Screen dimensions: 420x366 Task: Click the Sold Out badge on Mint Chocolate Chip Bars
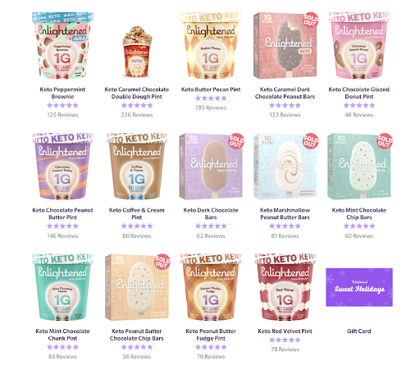coord(385,141)
